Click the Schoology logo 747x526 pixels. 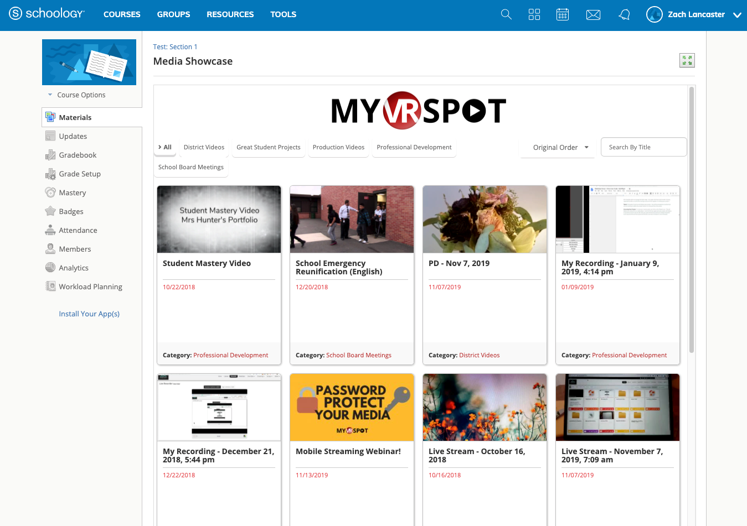tap(47, 14)
